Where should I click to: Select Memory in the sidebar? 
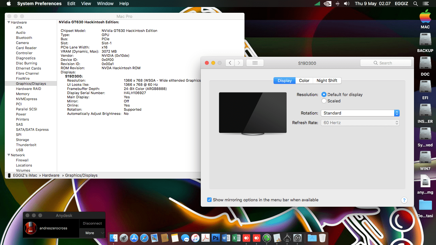pyautogui.click(x=23, y=94)
